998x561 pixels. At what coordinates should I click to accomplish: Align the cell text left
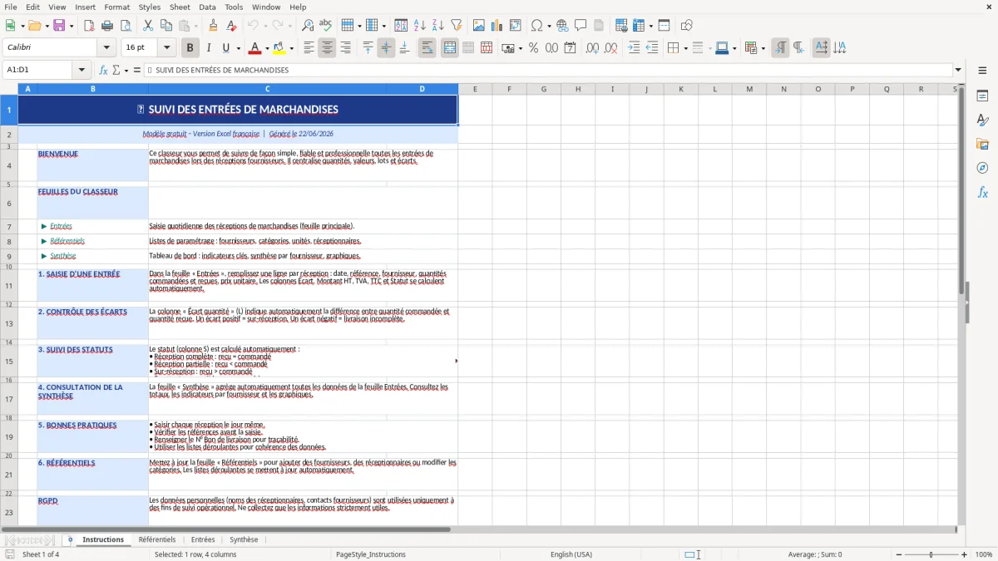tap(309, 48)
